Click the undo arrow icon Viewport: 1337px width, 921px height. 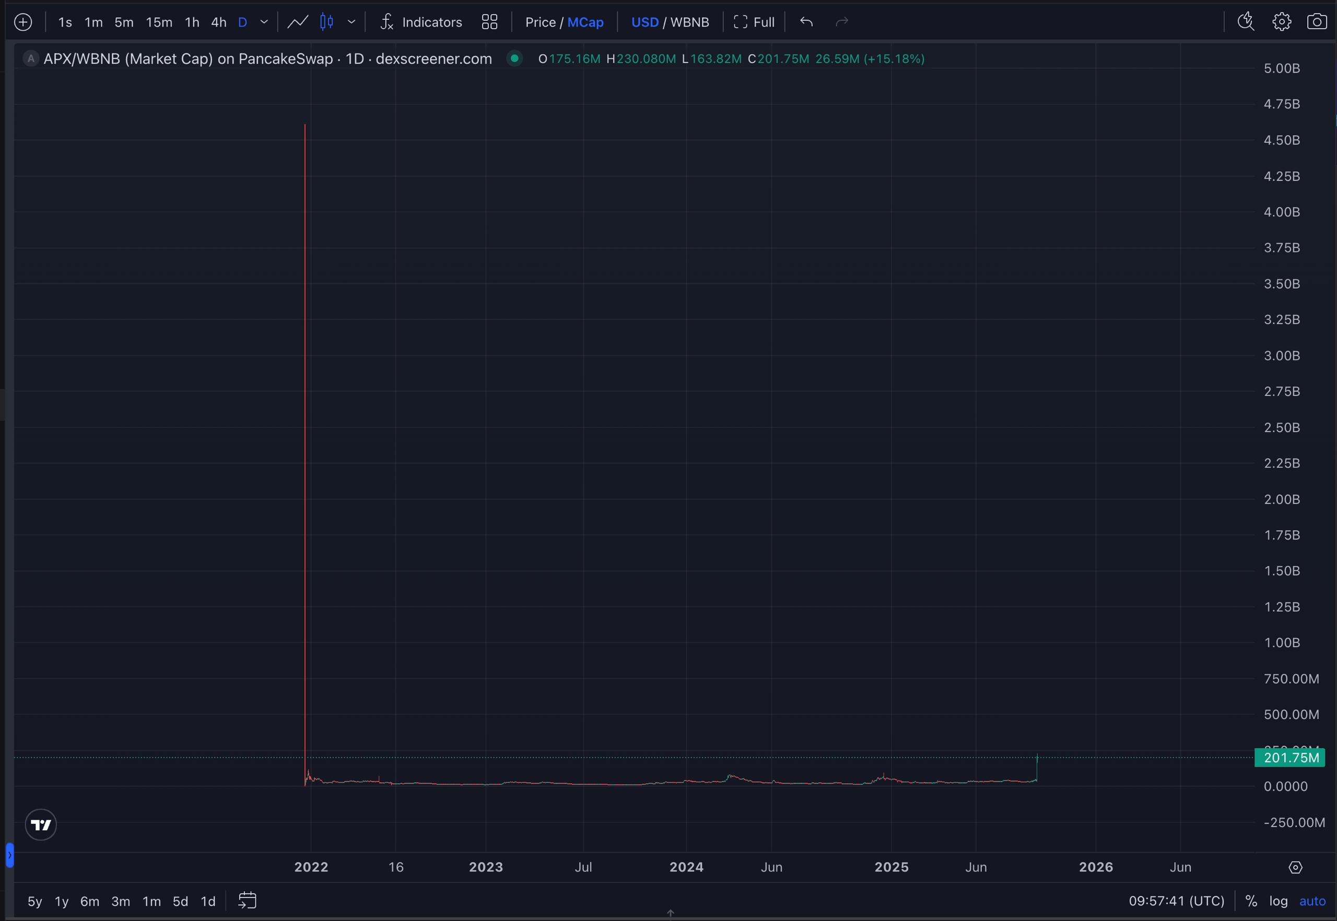coord(806,22)
